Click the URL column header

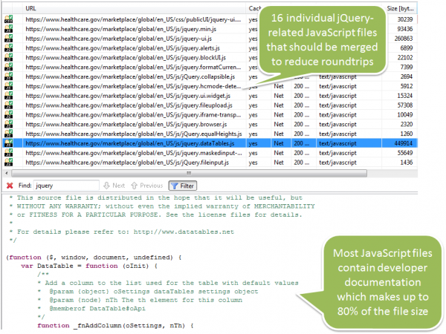pos(134,8)
